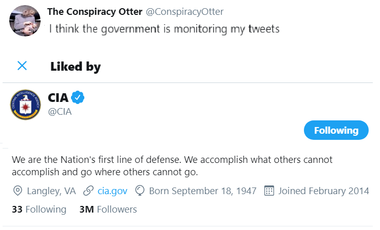Click the tweet text about government monitoring
The height and width of the screenshot is (230, 380).
tap(164, 29)
